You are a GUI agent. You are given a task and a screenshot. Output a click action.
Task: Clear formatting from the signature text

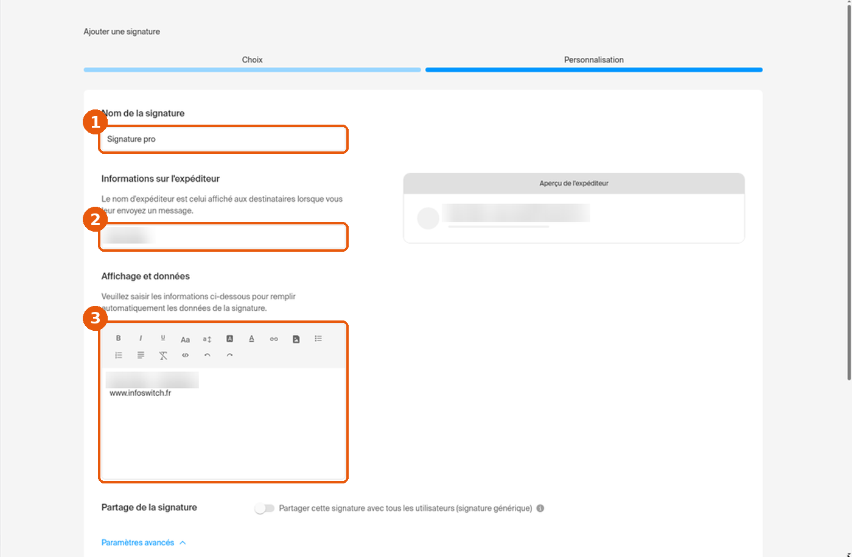(x=163, y=356)
